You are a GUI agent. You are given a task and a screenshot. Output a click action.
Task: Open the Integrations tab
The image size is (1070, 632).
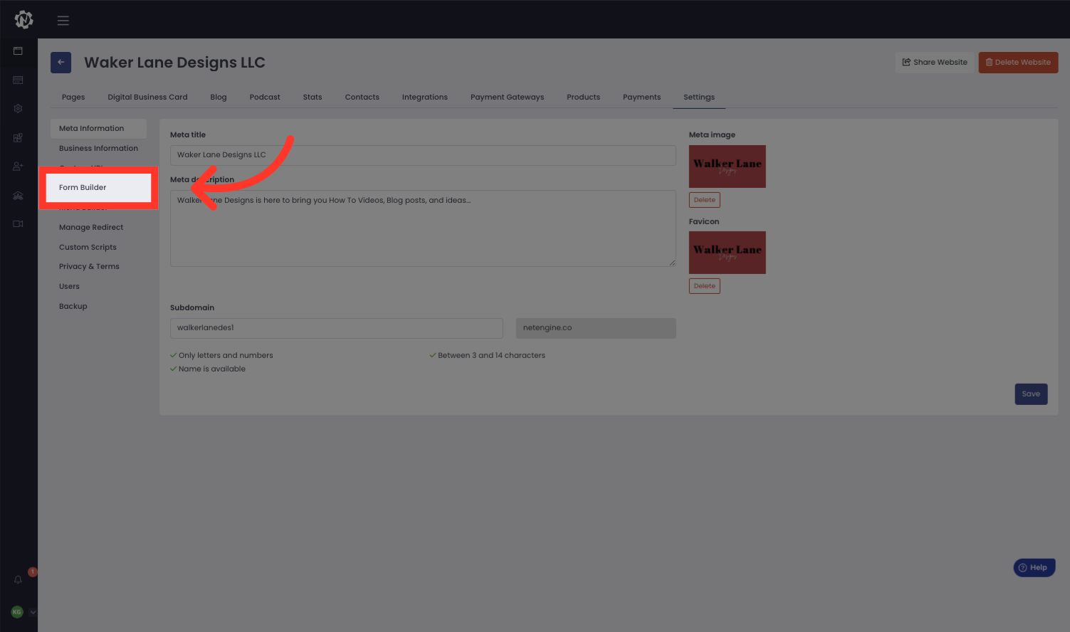[425, 98]
